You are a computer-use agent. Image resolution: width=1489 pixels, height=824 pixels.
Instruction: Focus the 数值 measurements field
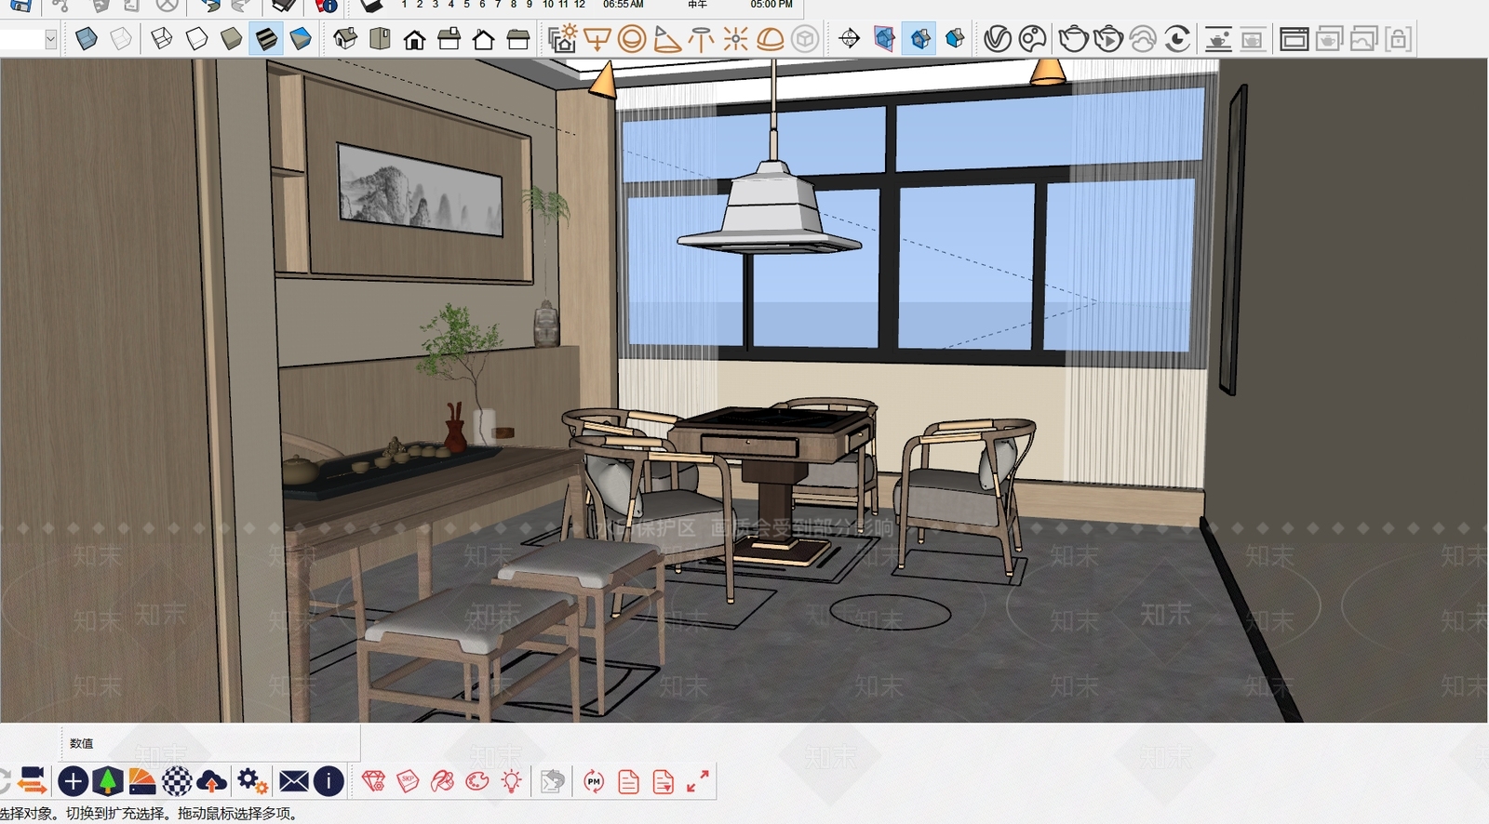pyautogui.click(x=210, y=743)
